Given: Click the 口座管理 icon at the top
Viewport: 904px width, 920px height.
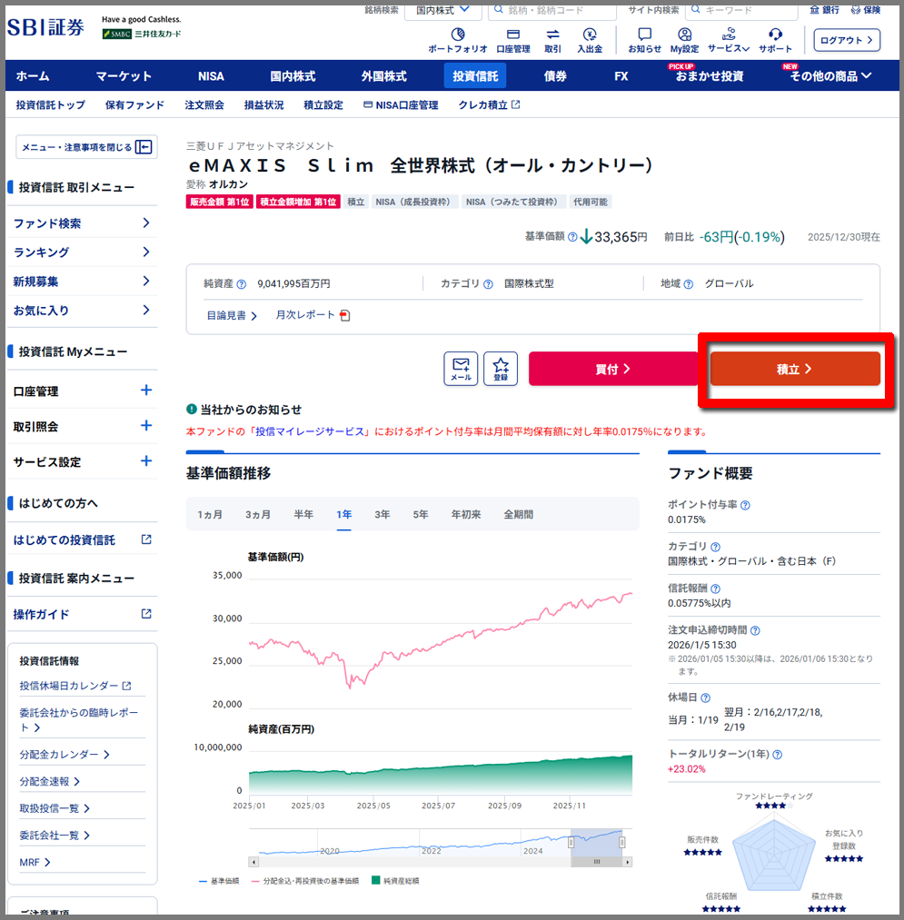Looking at the screenshot, I should [513, 35].
